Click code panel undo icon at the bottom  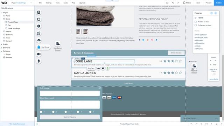point(191,124)
